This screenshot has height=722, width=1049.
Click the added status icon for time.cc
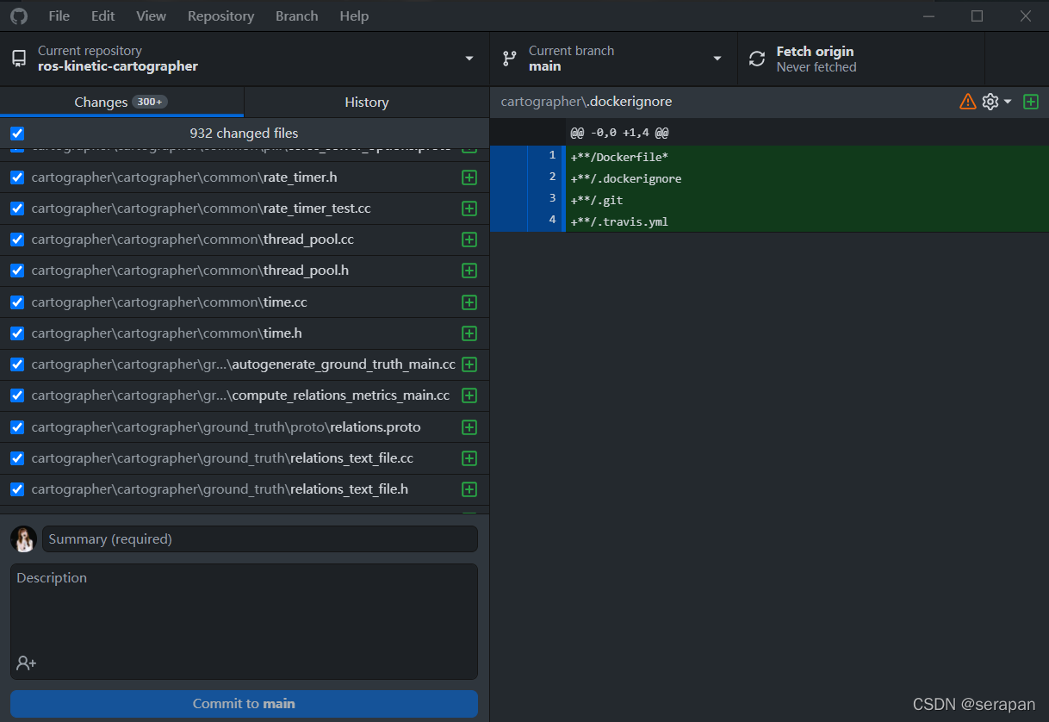coord(469,302)
